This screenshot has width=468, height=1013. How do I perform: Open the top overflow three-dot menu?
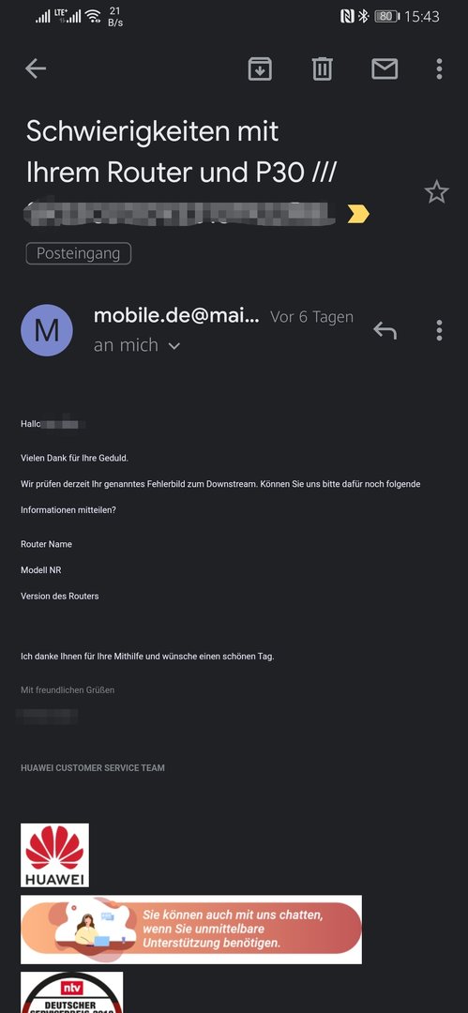tap(439, 68)
